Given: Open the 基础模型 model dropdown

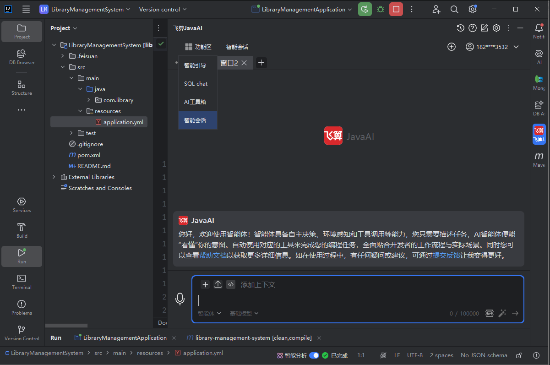Looking at the screenshot, I should click(x=244, y=313).
